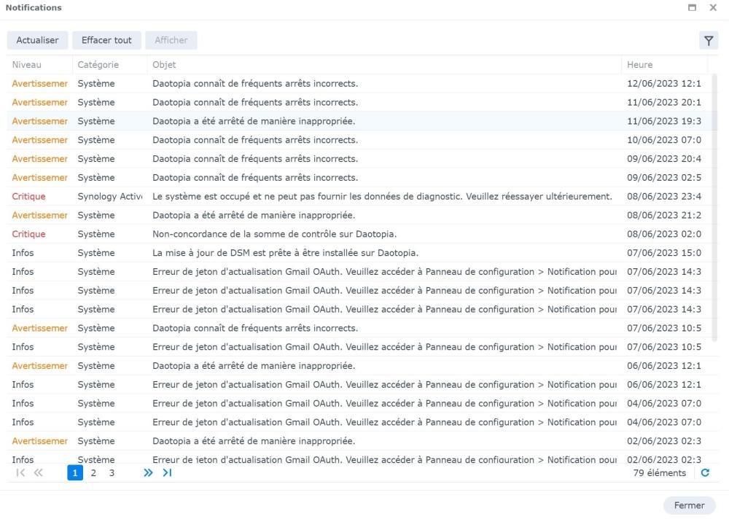Sort by the Catégorie column header

[x=98, y=65]
